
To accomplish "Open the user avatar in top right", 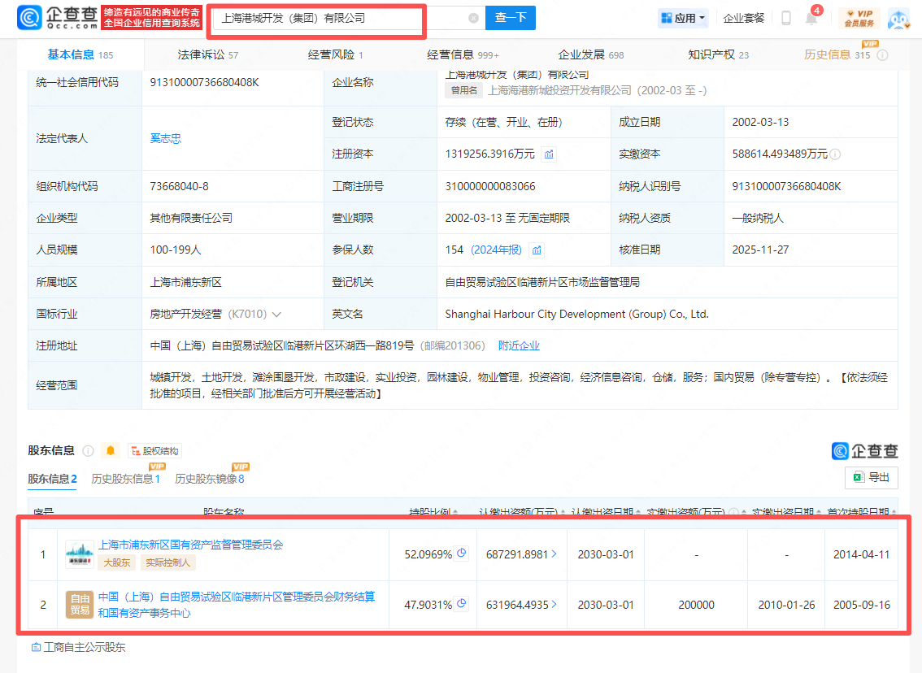I will [898, 18].
